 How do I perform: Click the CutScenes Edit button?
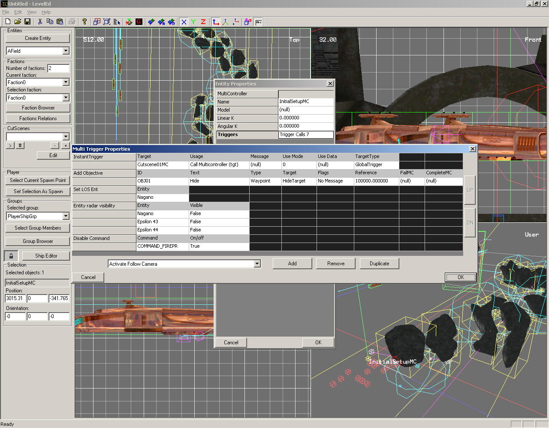(53, 155)
